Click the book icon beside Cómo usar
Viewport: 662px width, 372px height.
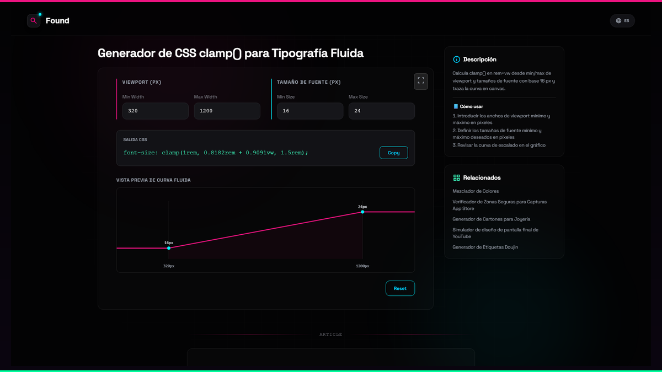456,106
